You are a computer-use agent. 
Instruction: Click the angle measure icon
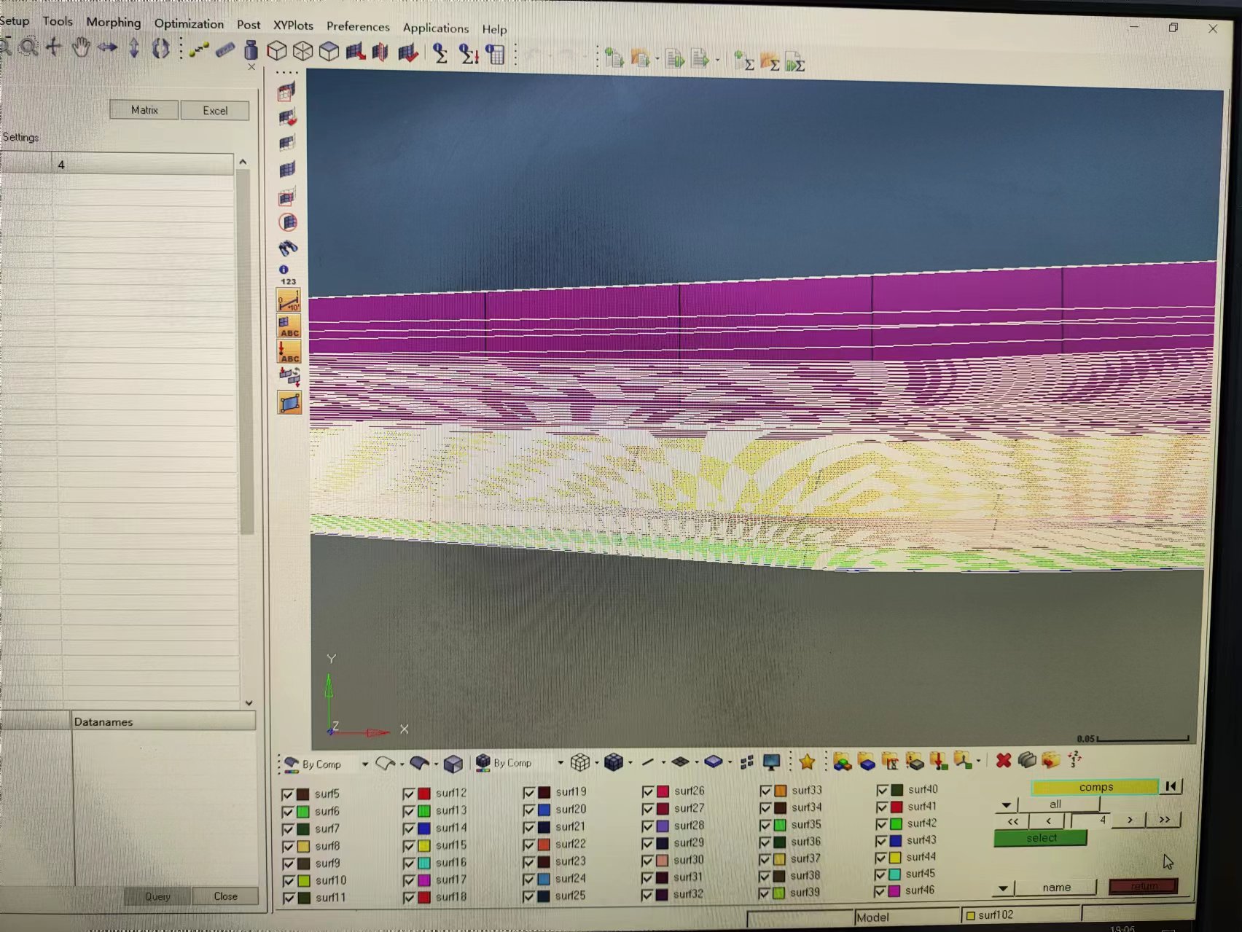[289, 301]
